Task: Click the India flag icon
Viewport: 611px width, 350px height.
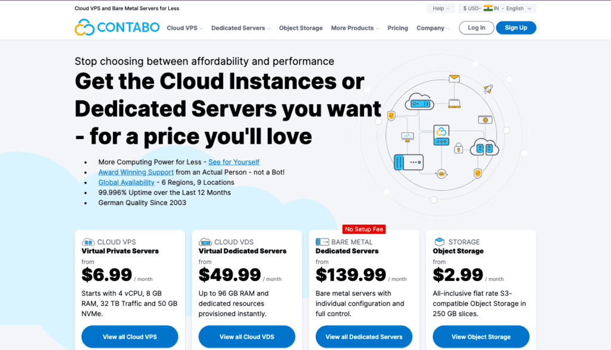Action: (488, 8)
